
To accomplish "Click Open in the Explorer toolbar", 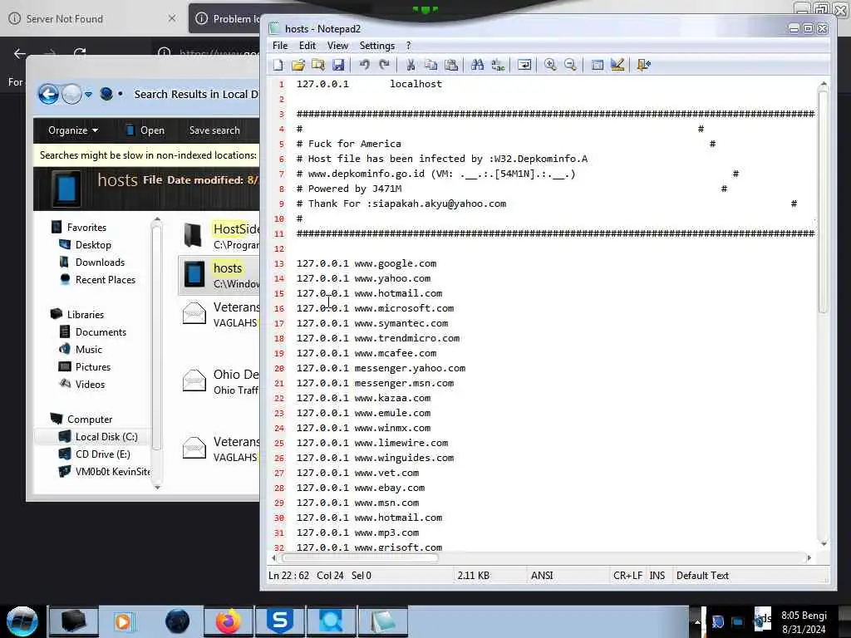I will tap(145, 130).
